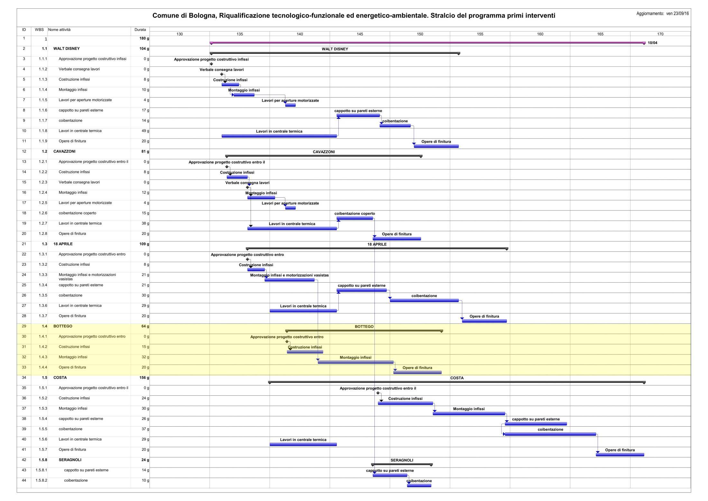Click the ID column header
708x501 pixels.
(x=24, y=30)
